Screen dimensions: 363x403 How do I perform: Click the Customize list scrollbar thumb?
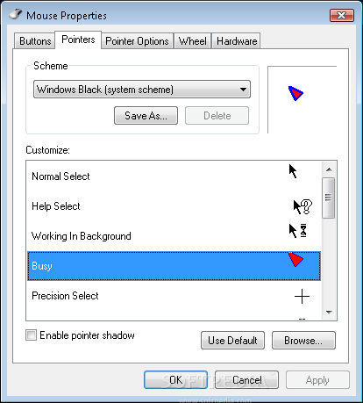click(x=329, y=198)
